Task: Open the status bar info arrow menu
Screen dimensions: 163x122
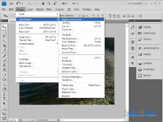Action: click(x=58, y=120)
